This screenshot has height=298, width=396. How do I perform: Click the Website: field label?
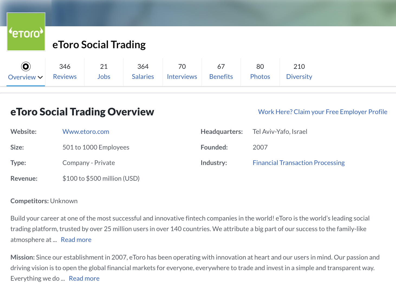click(x=24, y=132)
